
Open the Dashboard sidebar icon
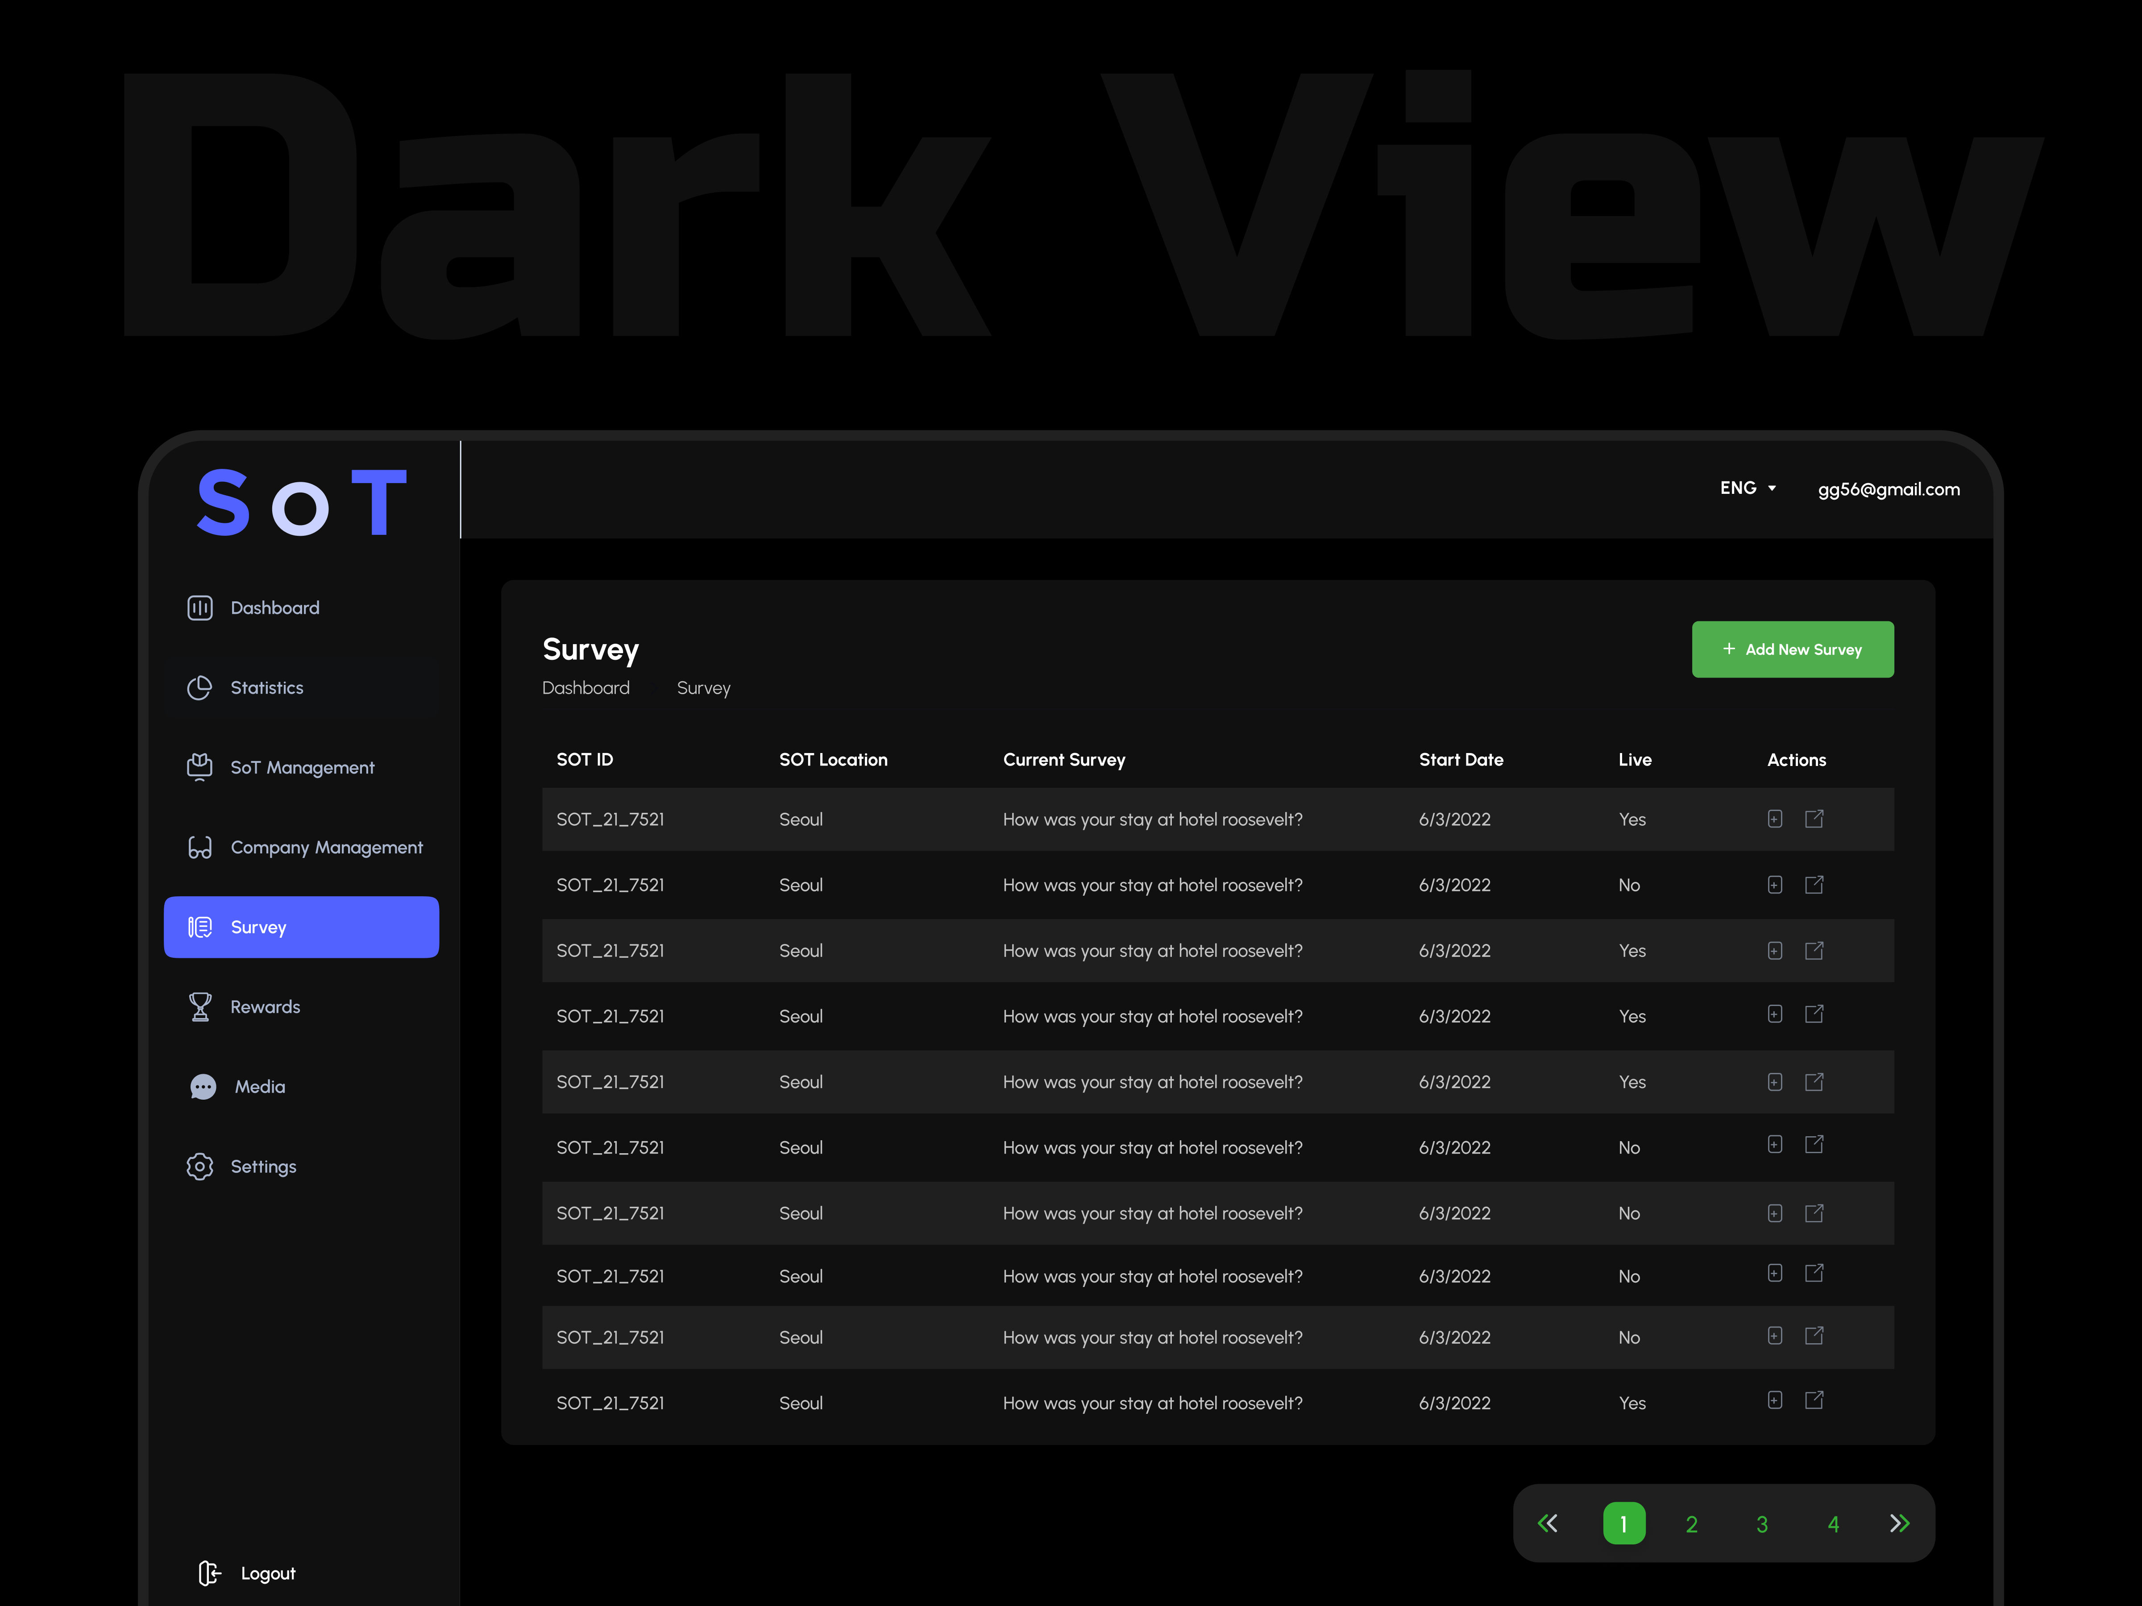click(199, 607)
